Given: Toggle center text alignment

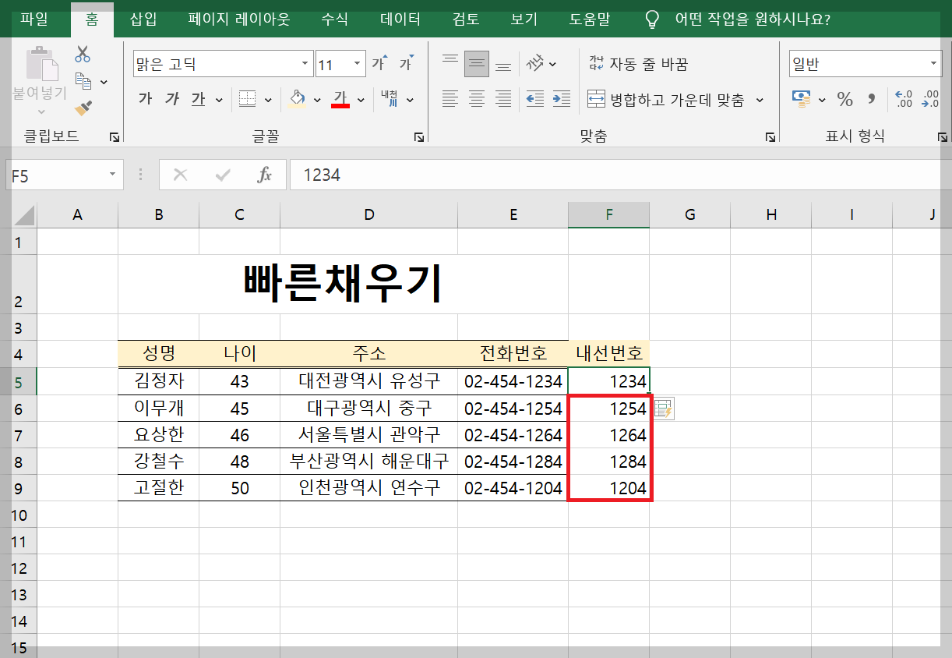Looking at the screenshot, I should [476, 99].
